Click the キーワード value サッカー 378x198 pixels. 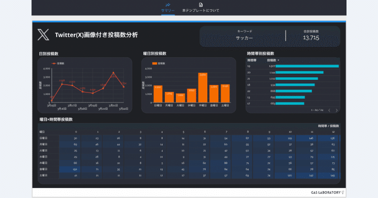click(244, 38)
